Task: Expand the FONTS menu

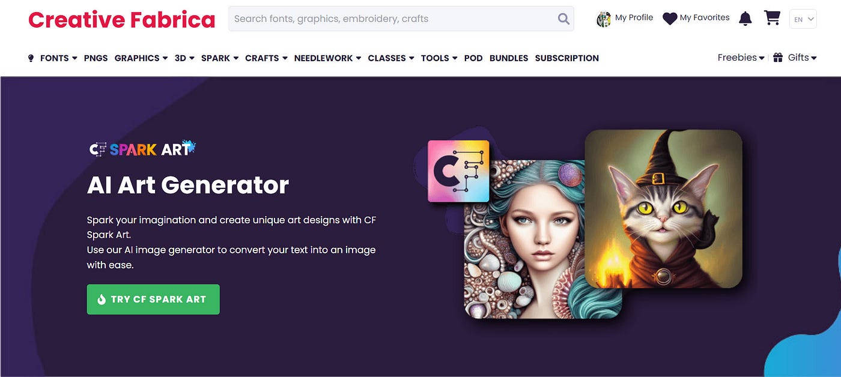Action: click(x=58, y=58)
